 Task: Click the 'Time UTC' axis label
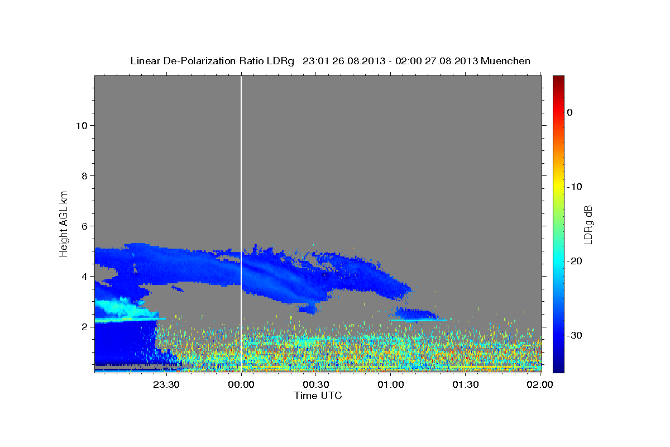[318, 396]
